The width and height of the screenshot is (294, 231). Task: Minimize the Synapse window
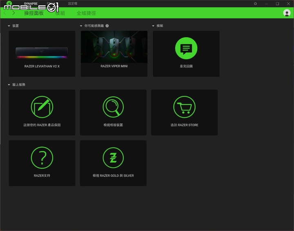(266, 4)
